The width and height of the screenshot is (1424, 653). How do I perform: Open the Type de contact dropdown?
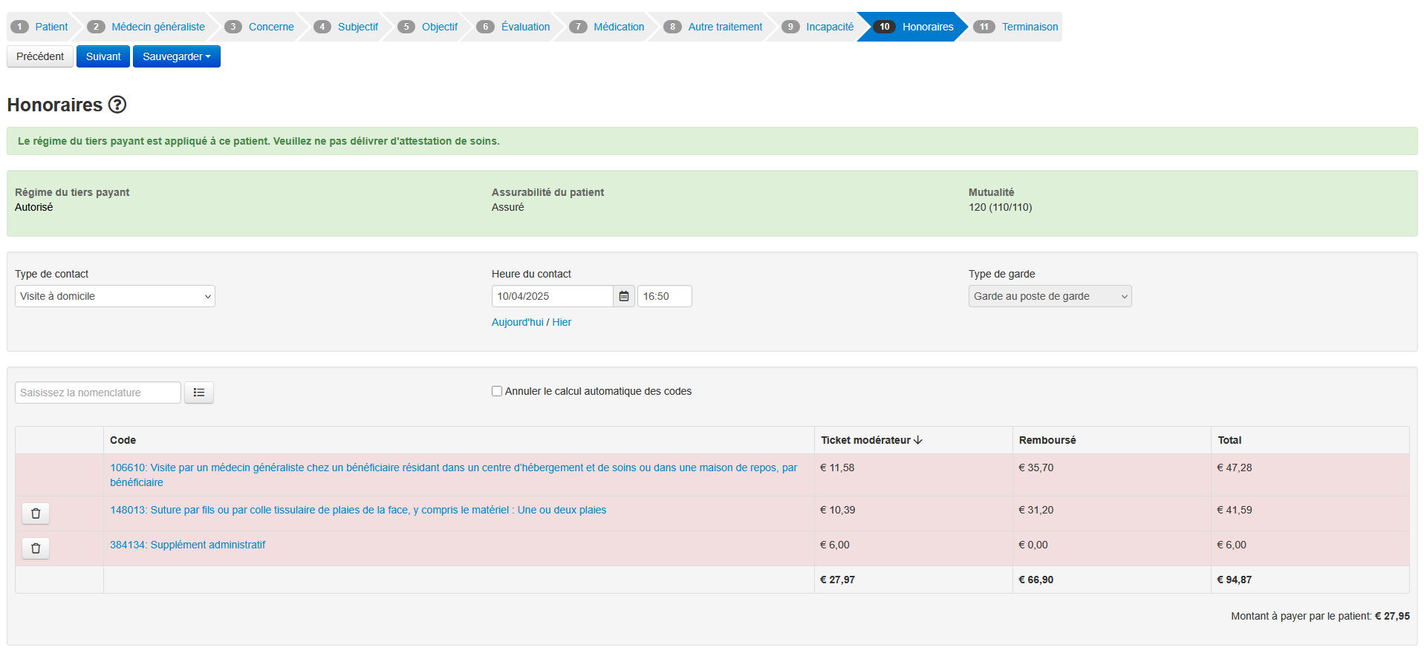point(115,296)
